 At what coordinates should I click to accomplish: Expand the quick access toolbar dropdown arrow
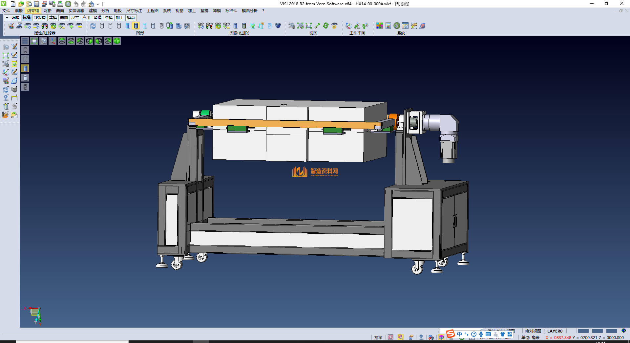coord(98,4)
